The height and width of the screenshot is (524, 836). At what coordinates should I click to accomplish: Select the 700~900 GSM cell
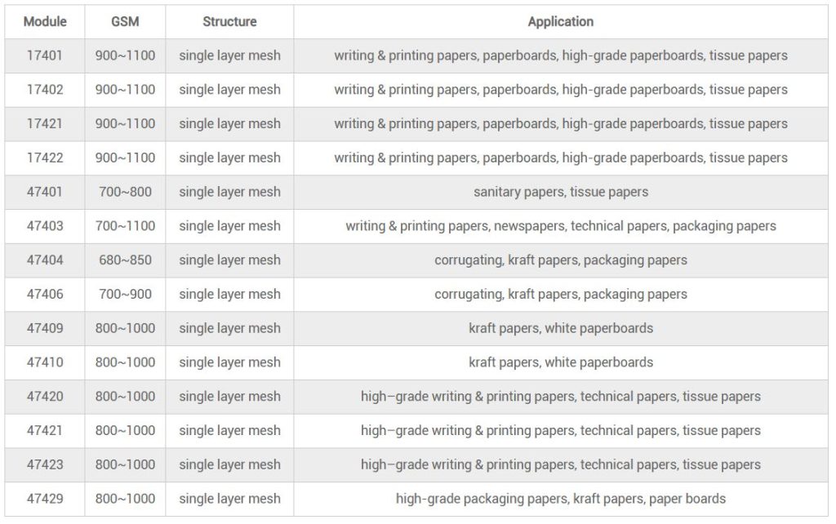click(x=124, y=295)
